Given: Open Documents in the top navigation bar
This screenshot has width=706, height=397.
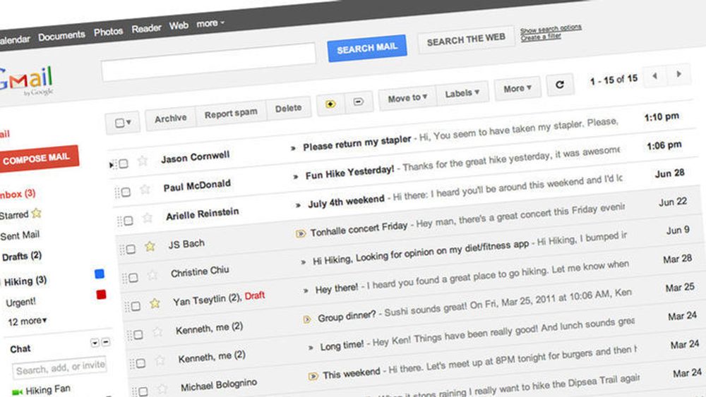Looking at the screenshot, I should click(61, 35).
